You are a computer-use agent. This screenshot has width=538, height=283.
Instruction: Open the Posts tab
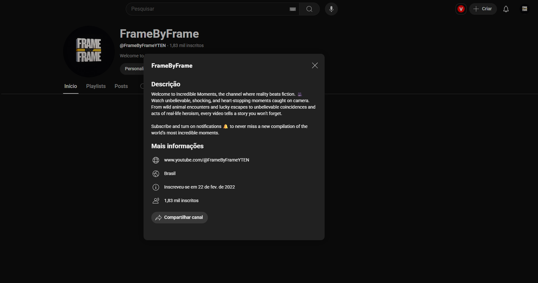click(121, 86)
